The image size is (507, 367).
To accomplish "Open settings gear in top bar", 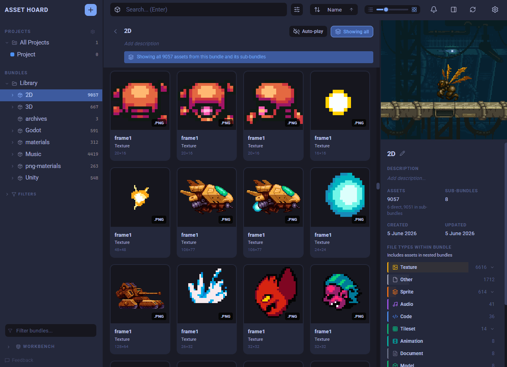I will point(495,10).
